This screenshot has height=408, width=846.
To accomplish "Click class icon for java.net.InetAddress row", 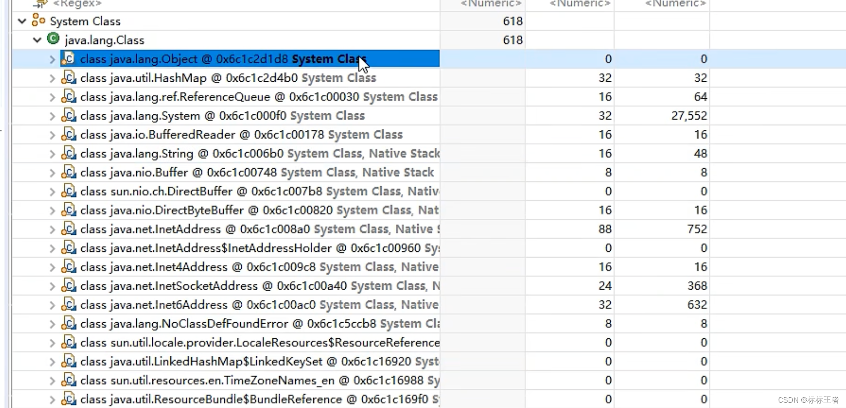I will point(68,229).
